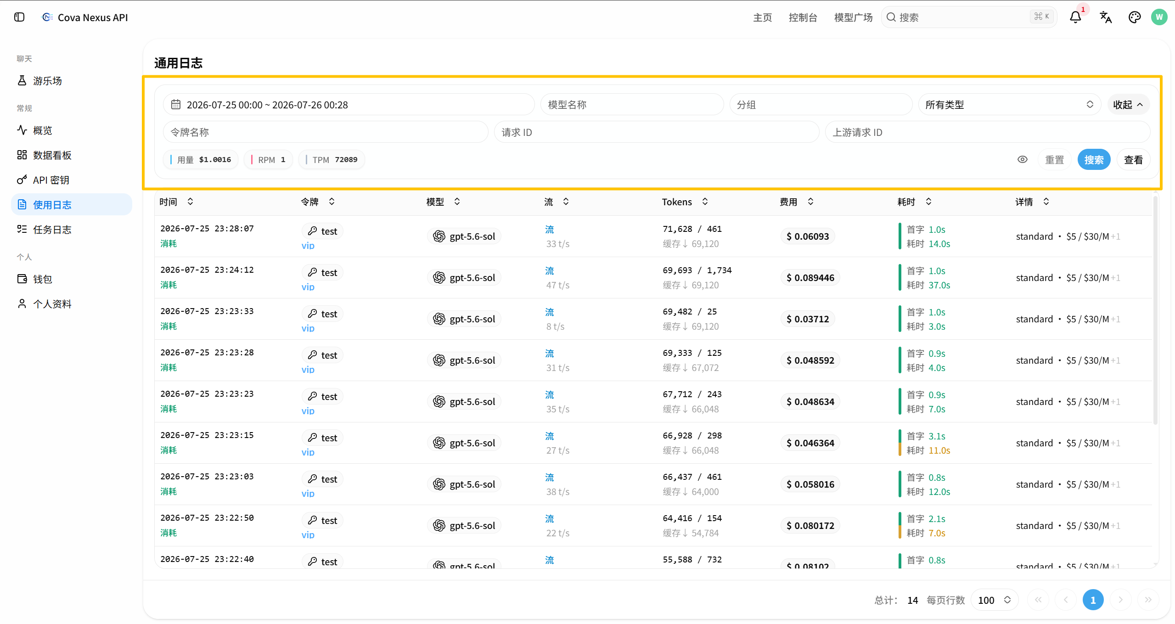The height and width of the screenshot is (624, 1175).
Task: Click the calendar icon in date range
Action: click(176, 104)
